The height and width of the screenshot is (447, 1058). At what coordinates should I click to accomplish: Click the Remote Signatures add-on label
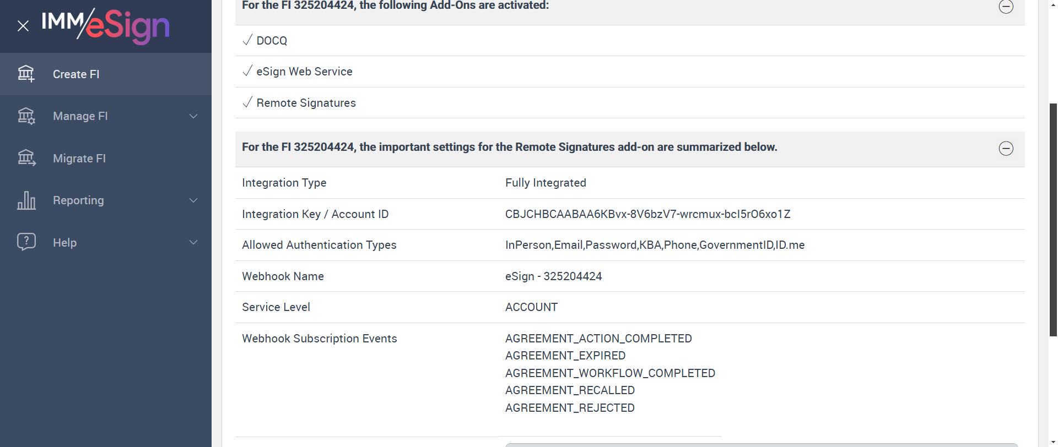tap(306, 103)
